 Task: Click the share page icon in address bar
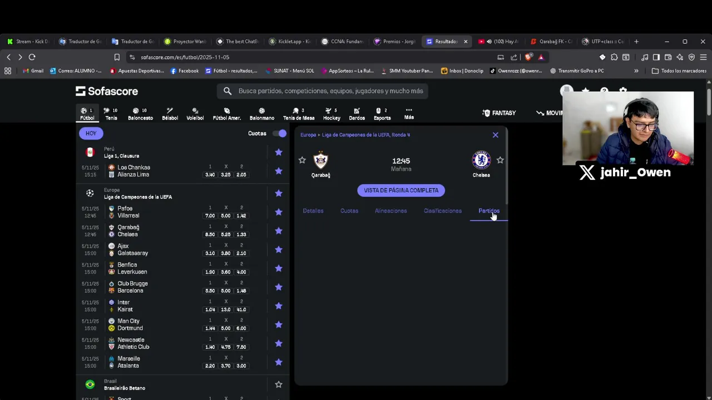tap(513, 57)
